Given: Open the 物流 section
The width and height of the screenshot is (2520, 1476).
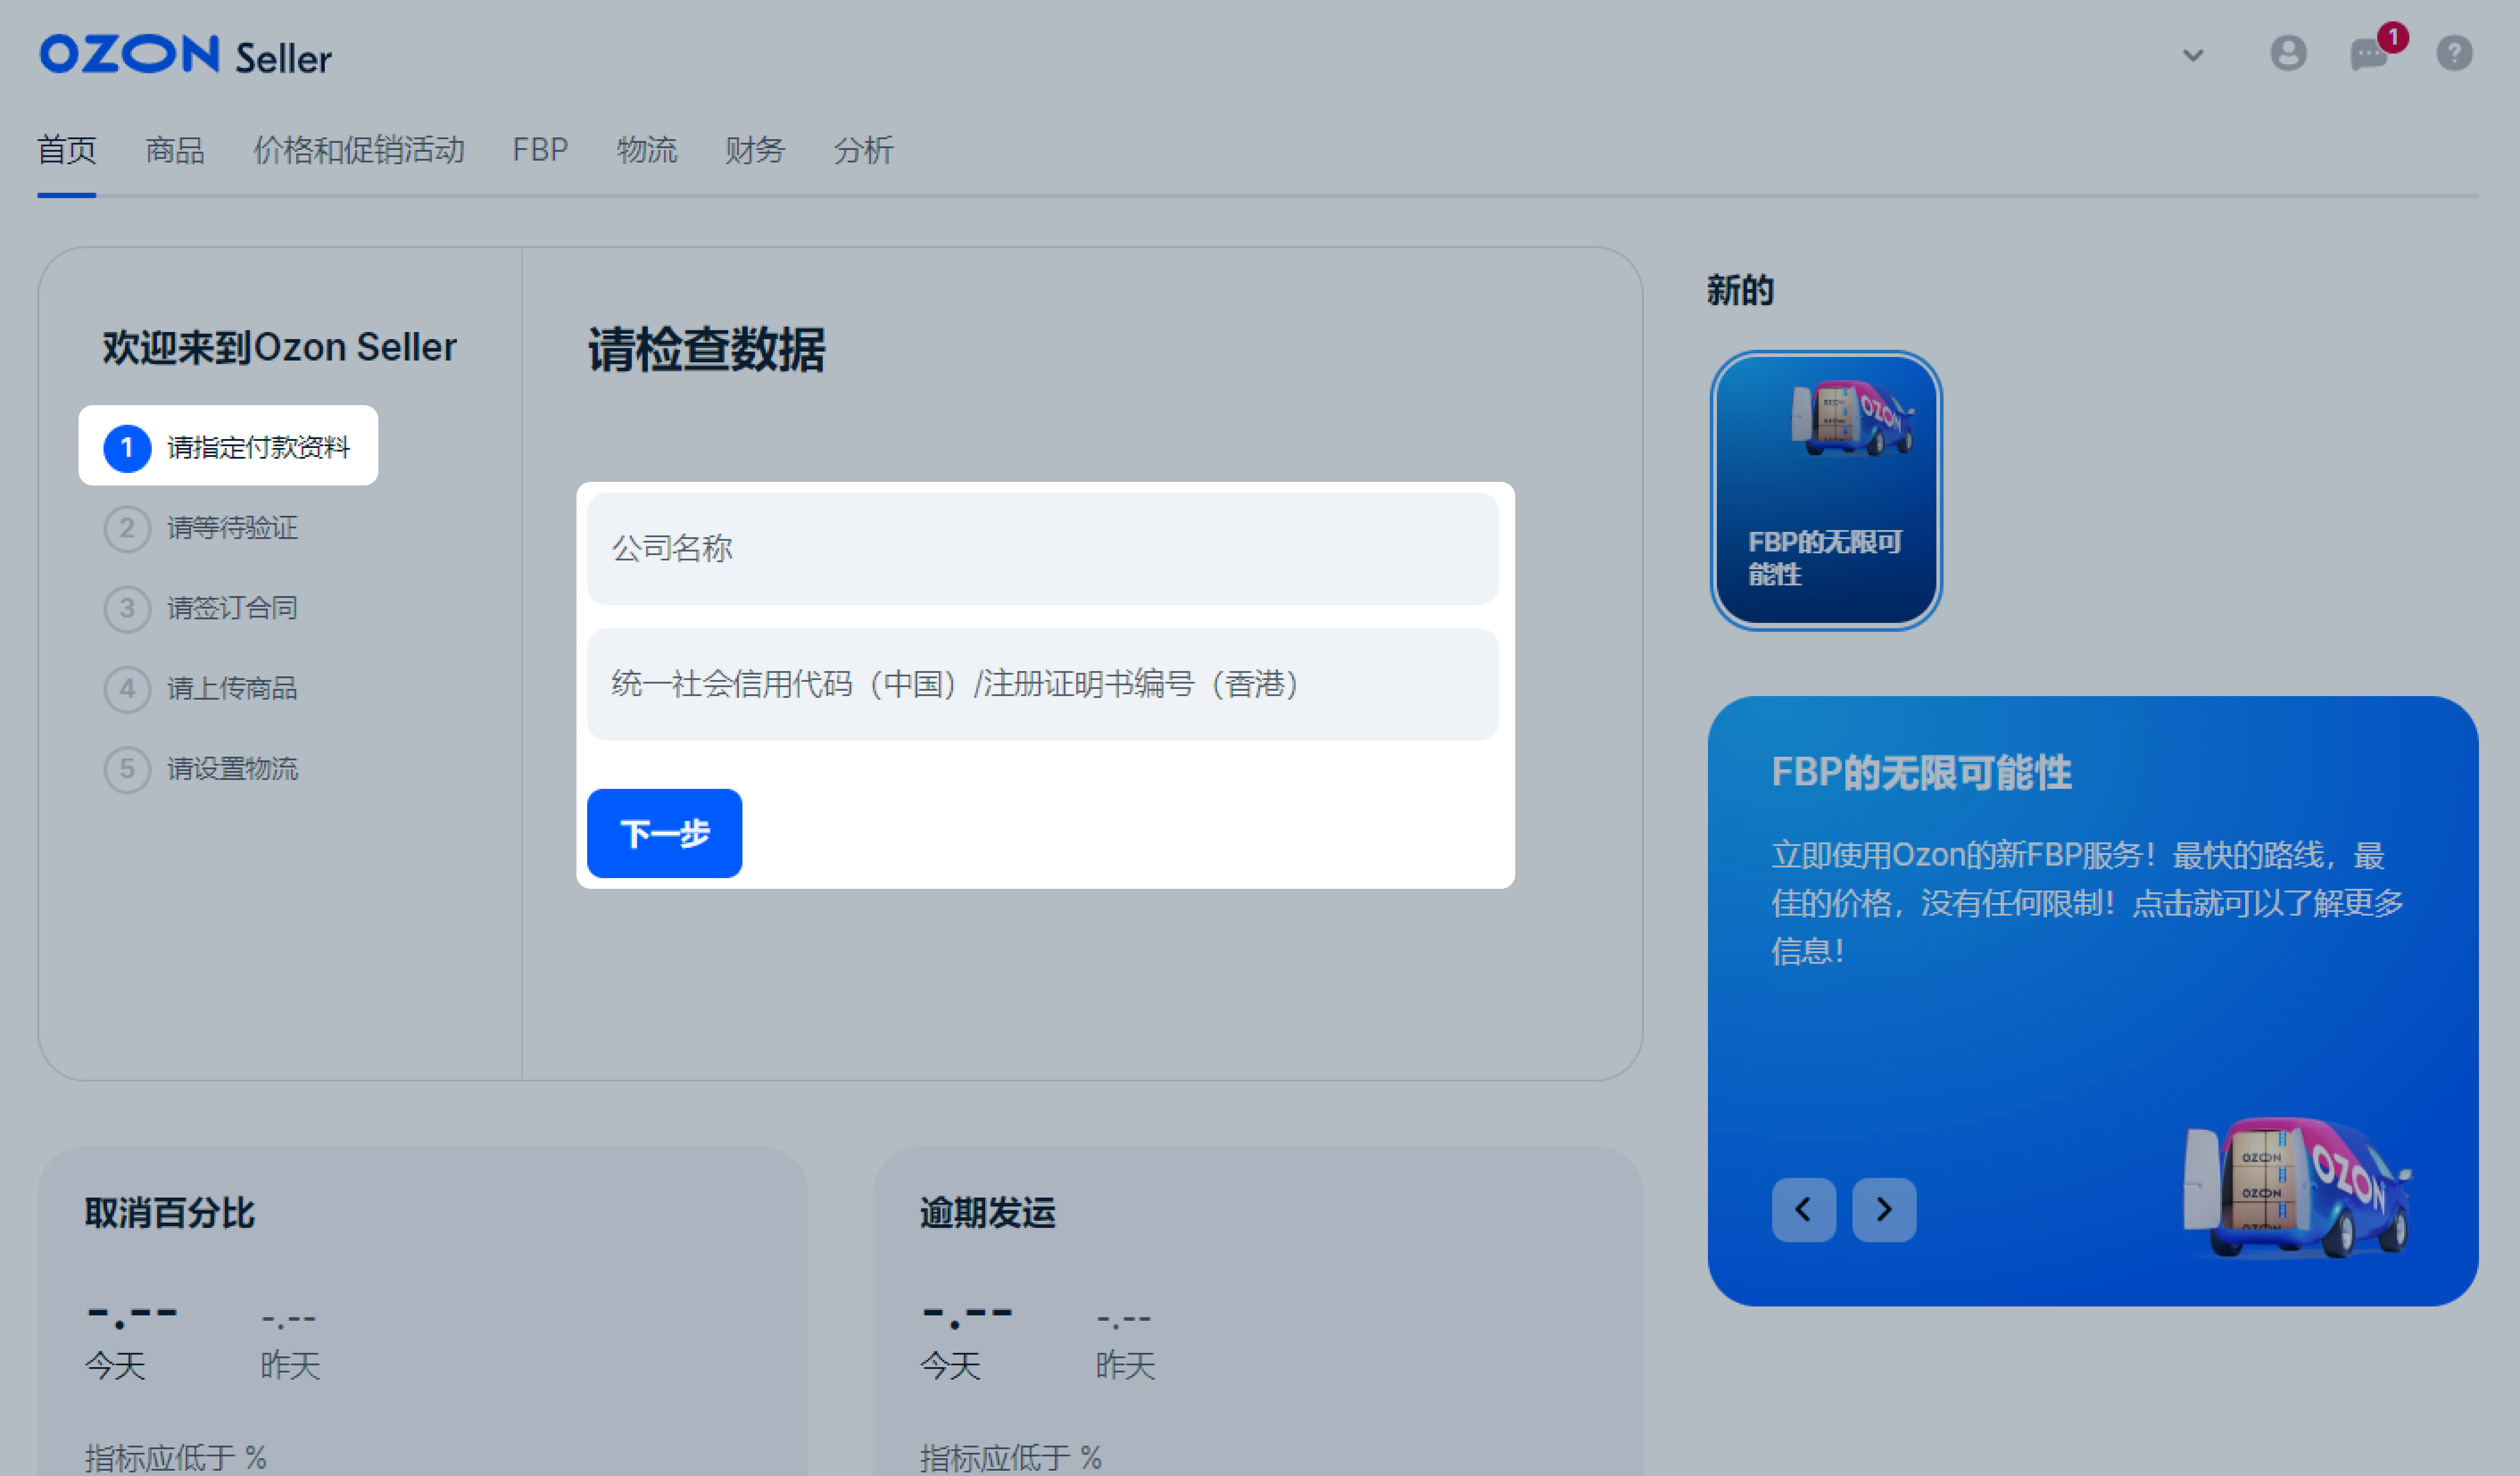Looking at the screenshot, I should click(x=647, y=150).
